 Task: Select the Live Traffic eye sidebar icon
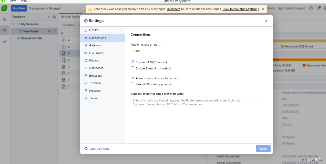pos(5,30)
